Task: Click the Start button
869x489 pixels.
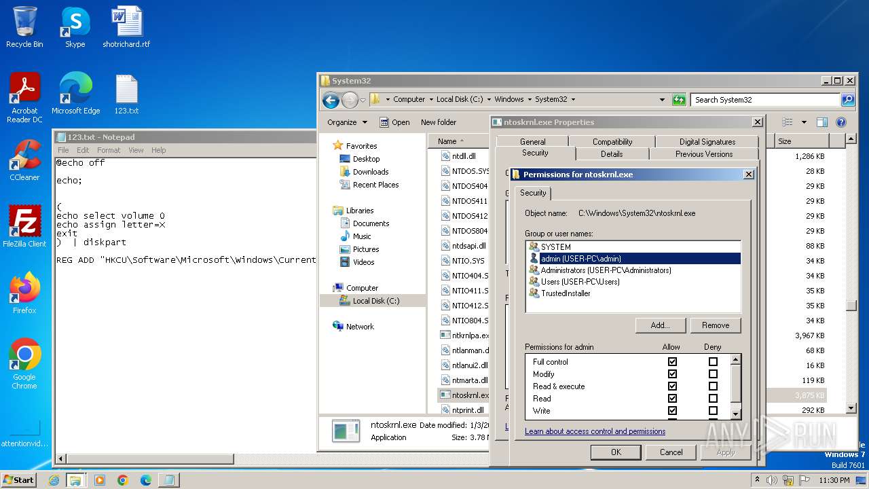Action: click(19, 480)
